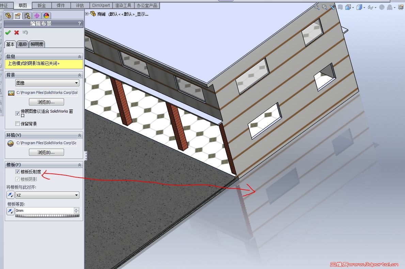Viewport: 405px width, 269px height.
Task: Click the Section View icon
Action: [x=340, y=7]
